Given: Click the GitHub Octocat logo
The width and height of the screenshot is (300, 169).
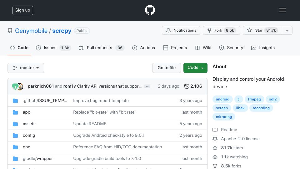Looking at the screenshot, I should 150,10.
